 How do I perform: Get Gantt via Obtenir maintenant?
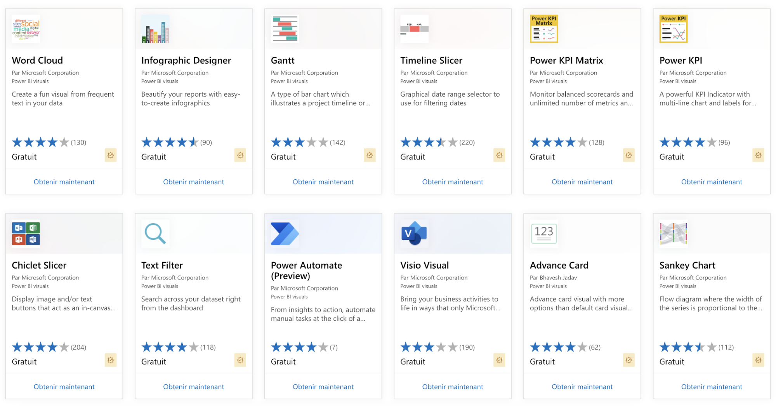tap(323, 182)
